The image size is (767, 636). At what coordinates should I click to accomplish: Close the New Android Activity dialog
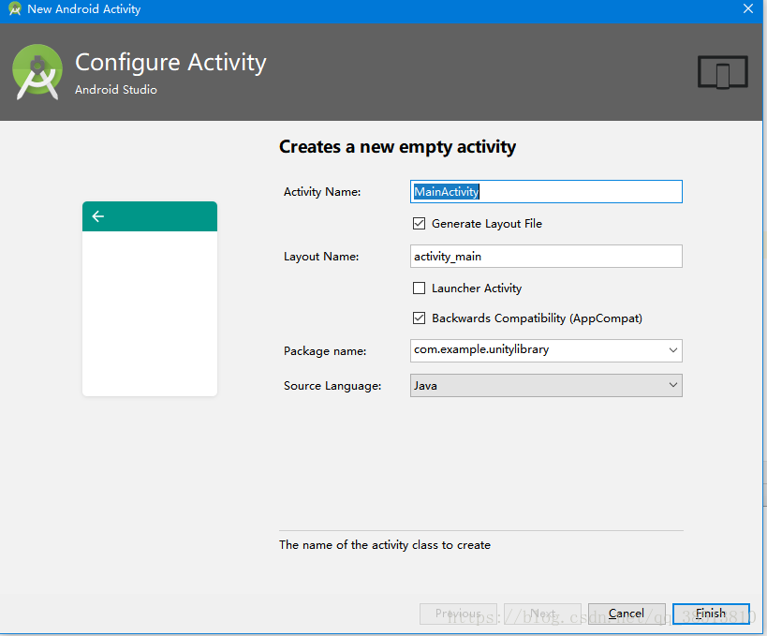coord(748,8)
